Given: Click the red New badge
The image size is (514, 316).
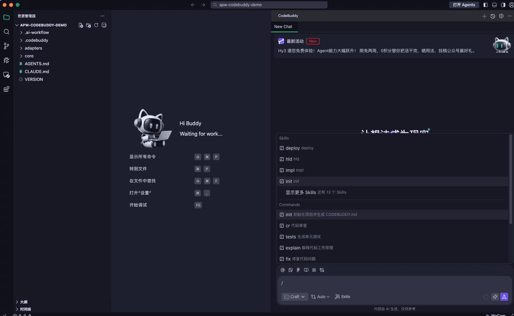Looking at the screenshot, I should pos(313,41).
